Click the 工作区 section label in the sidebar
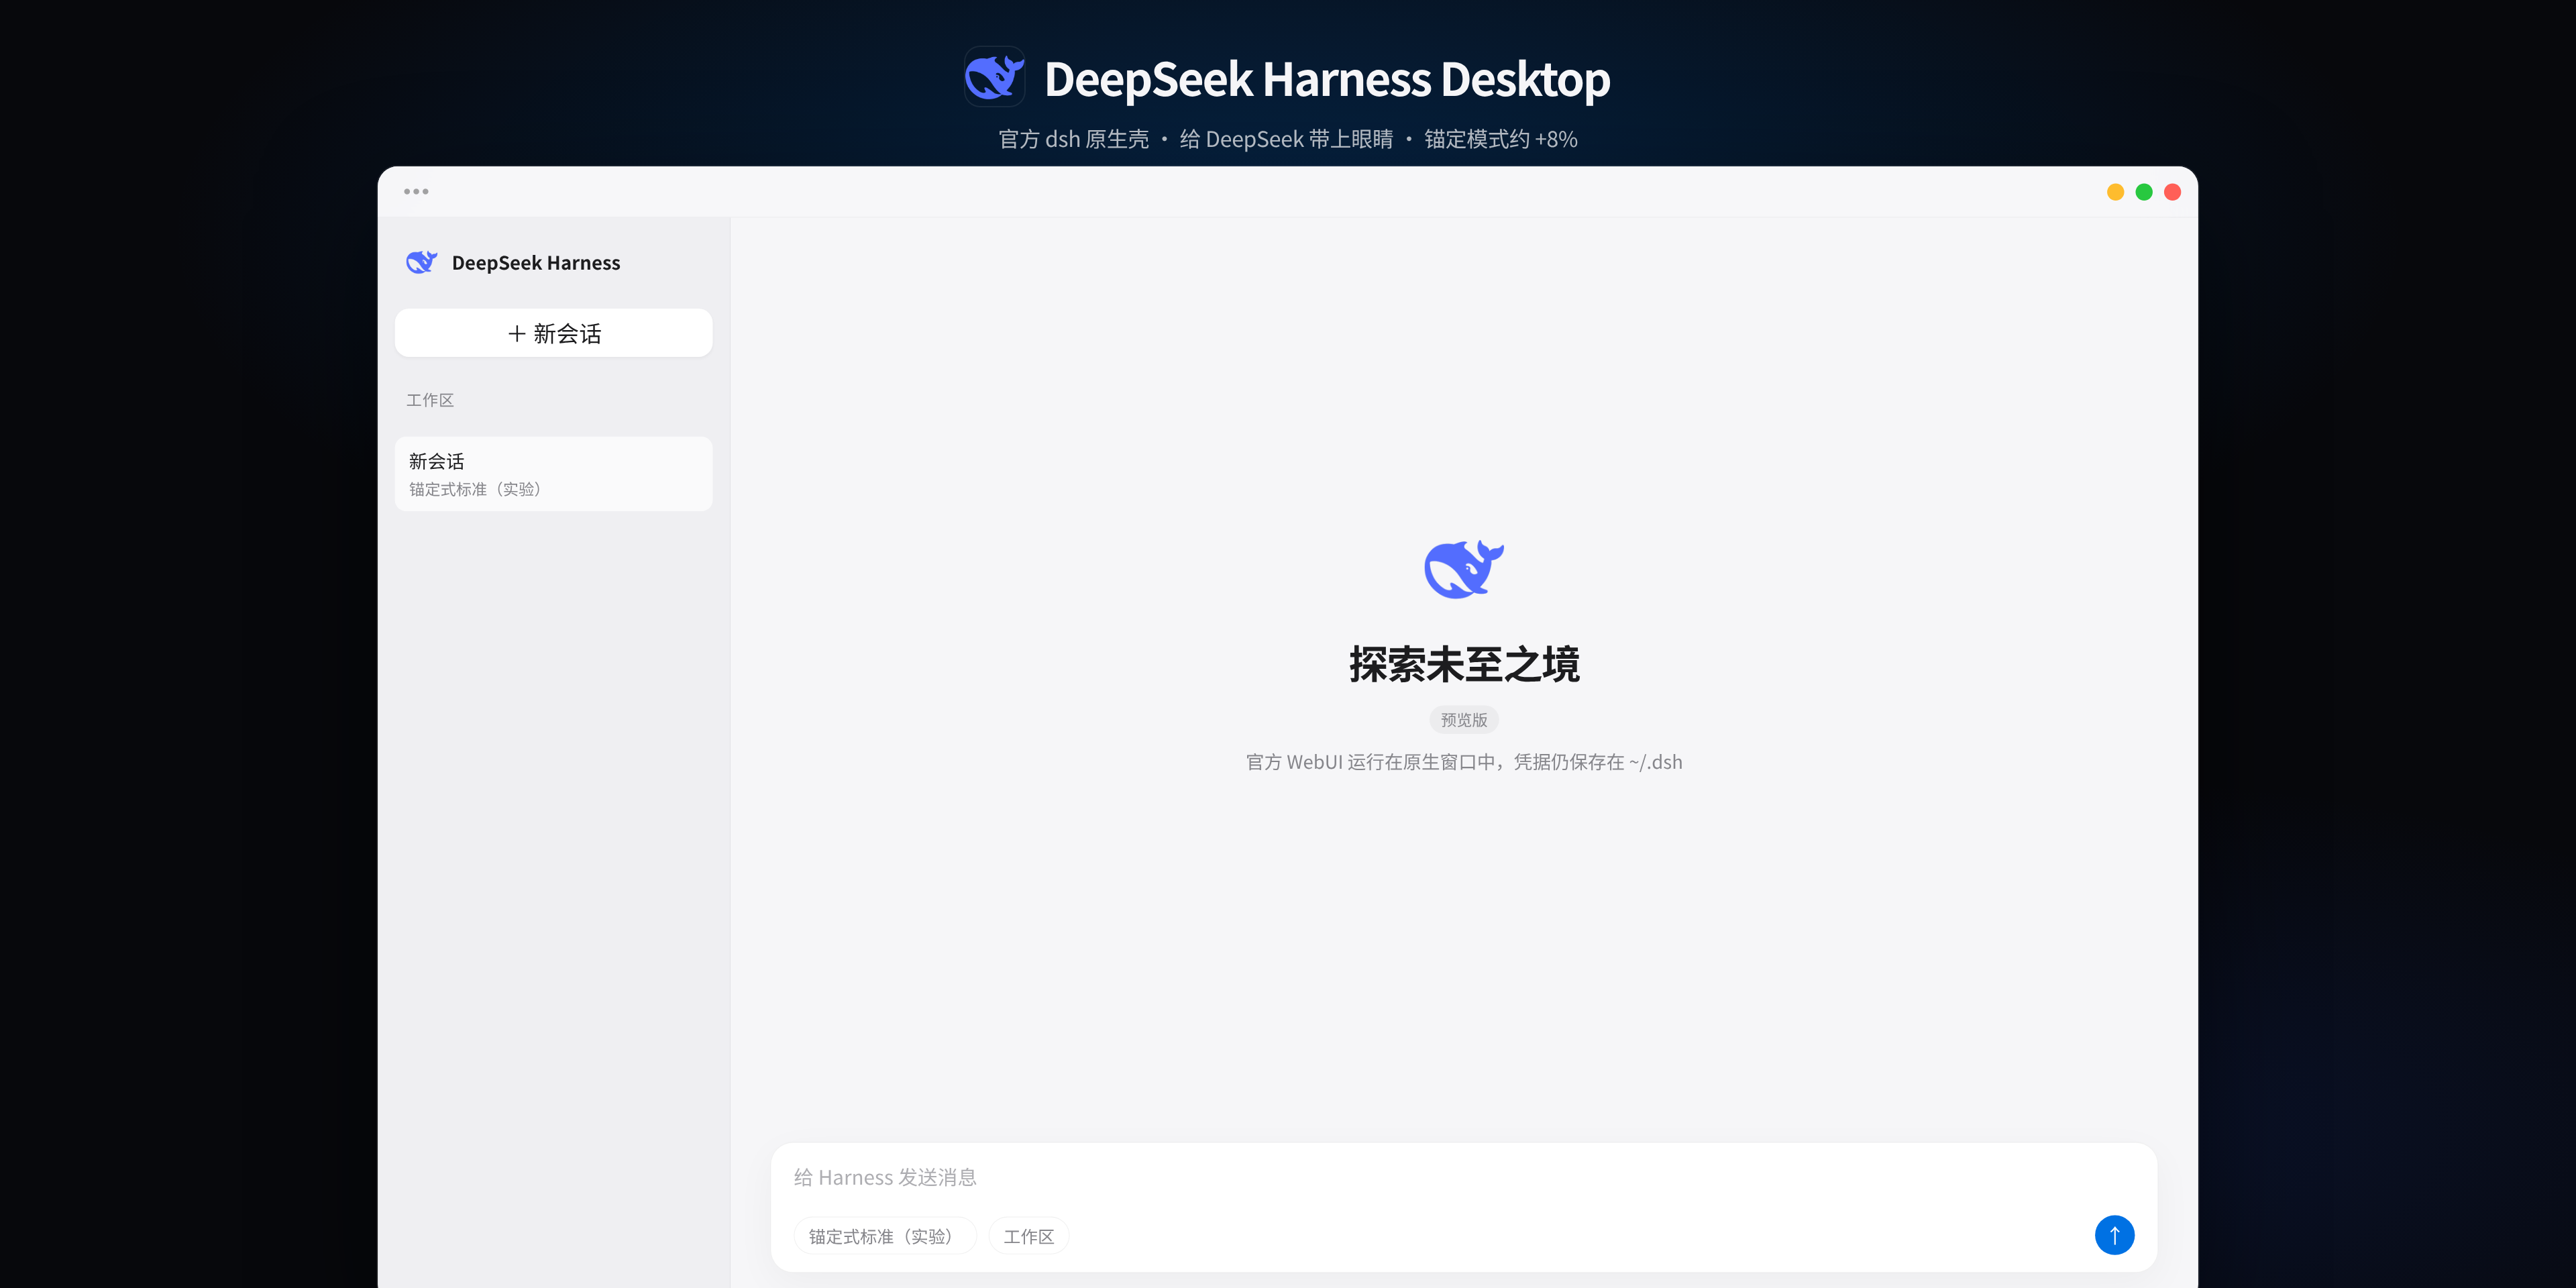Image resolution: width=2576 pixels, height=1288 pixels. click(x=430, y=400)
